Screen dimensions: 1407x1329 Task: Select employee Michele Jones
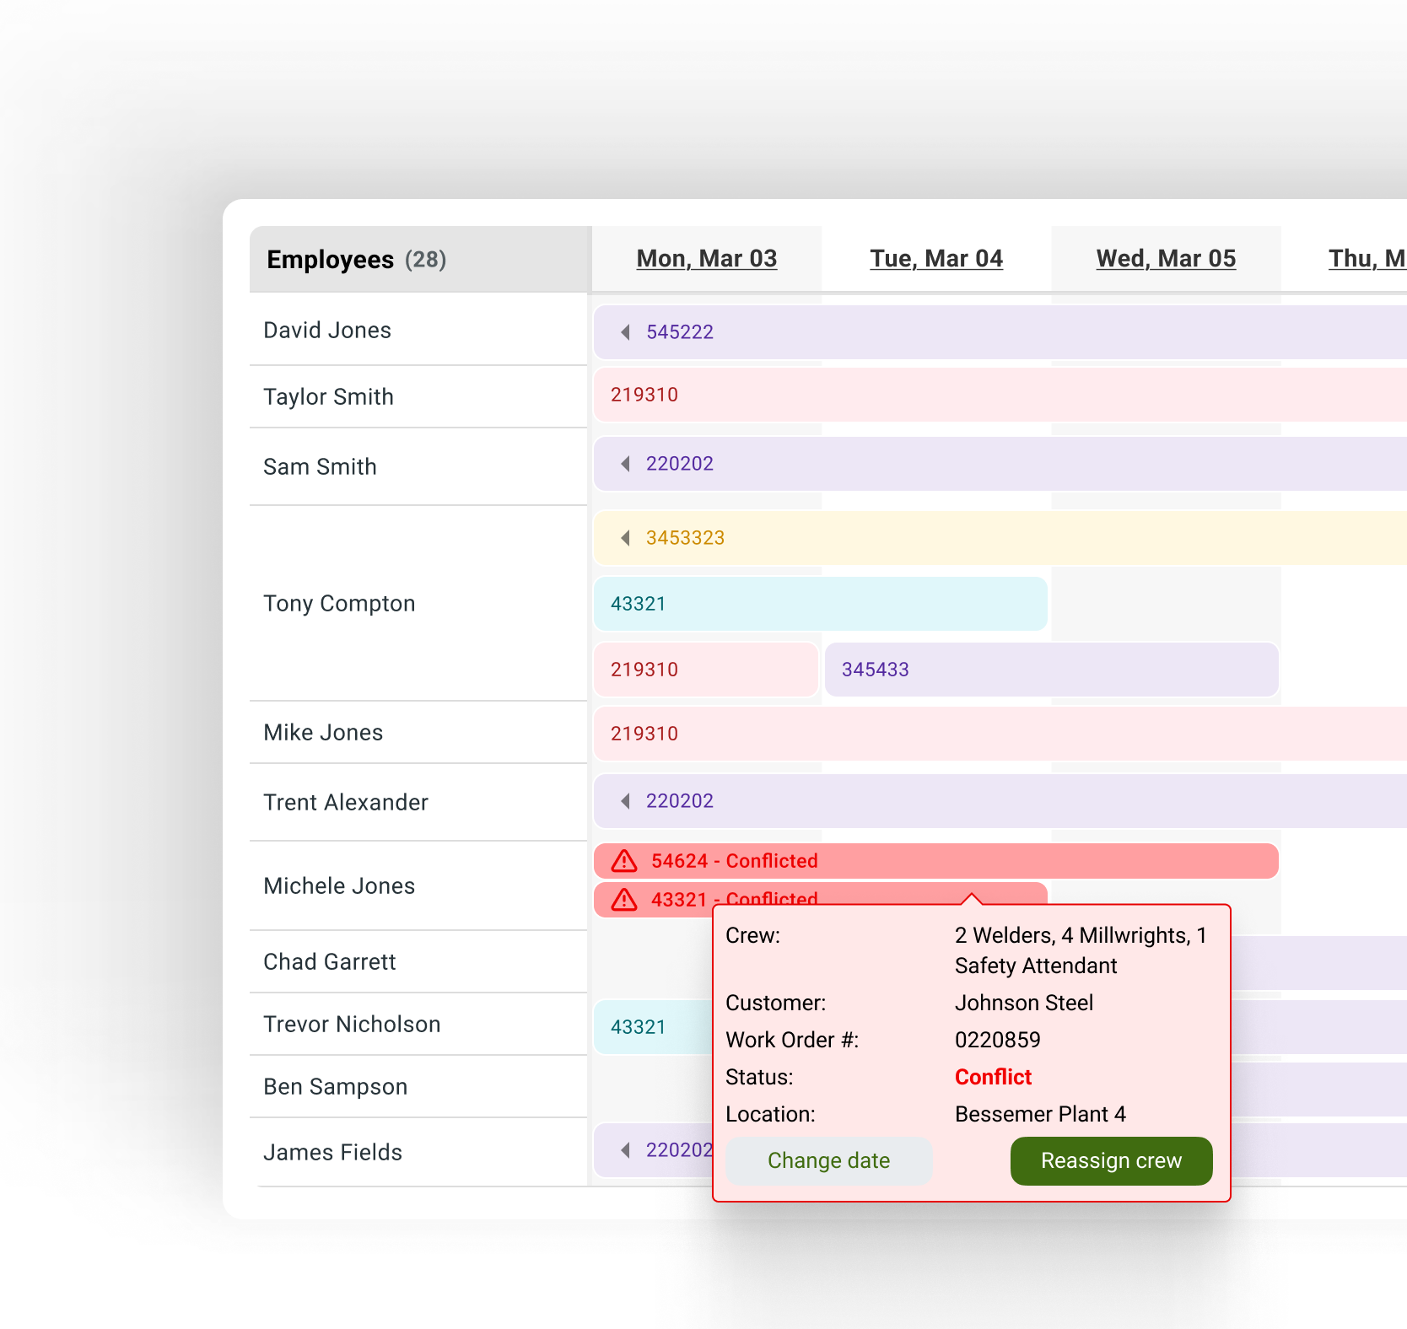(338, 885)
